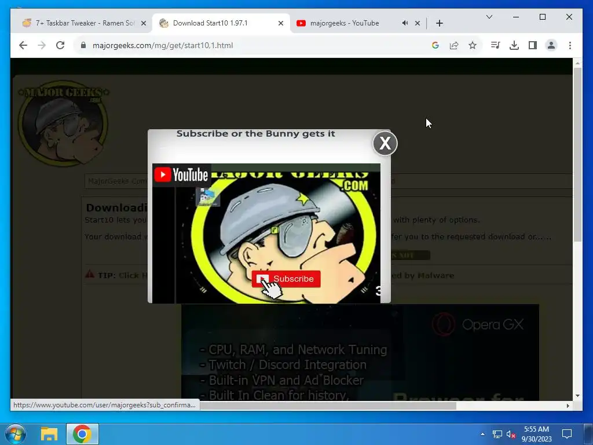This screenshot has width=593, height=445.
Task: Click the Chrome taskbar icon
Action: point(82,434)
